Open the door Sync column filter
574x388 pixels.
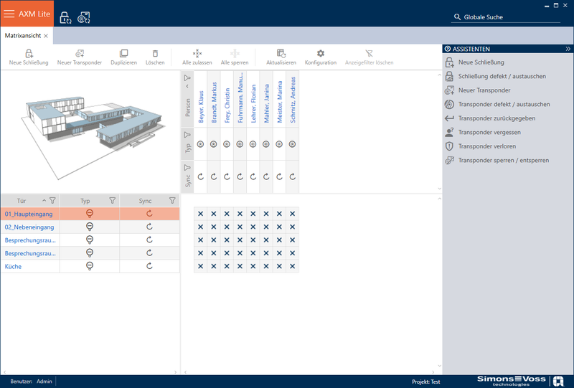172,201
